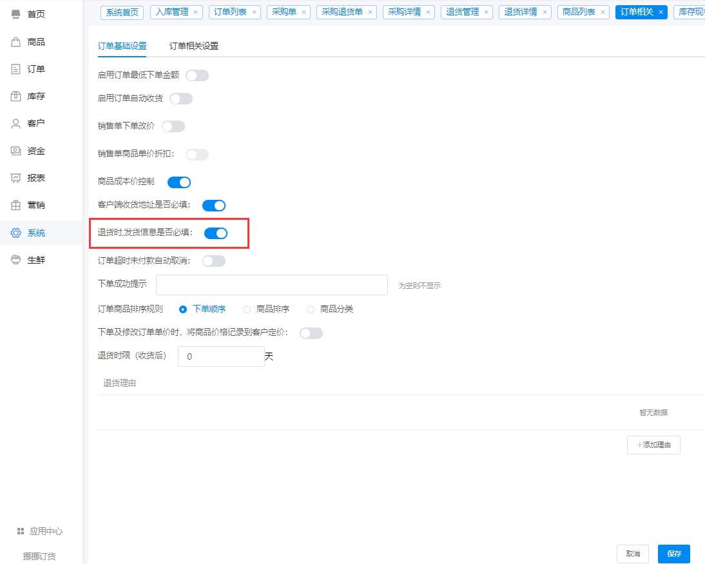
Task: Open 应用中心 grid icon at sidebar bottom
Action: click(21, 531)
